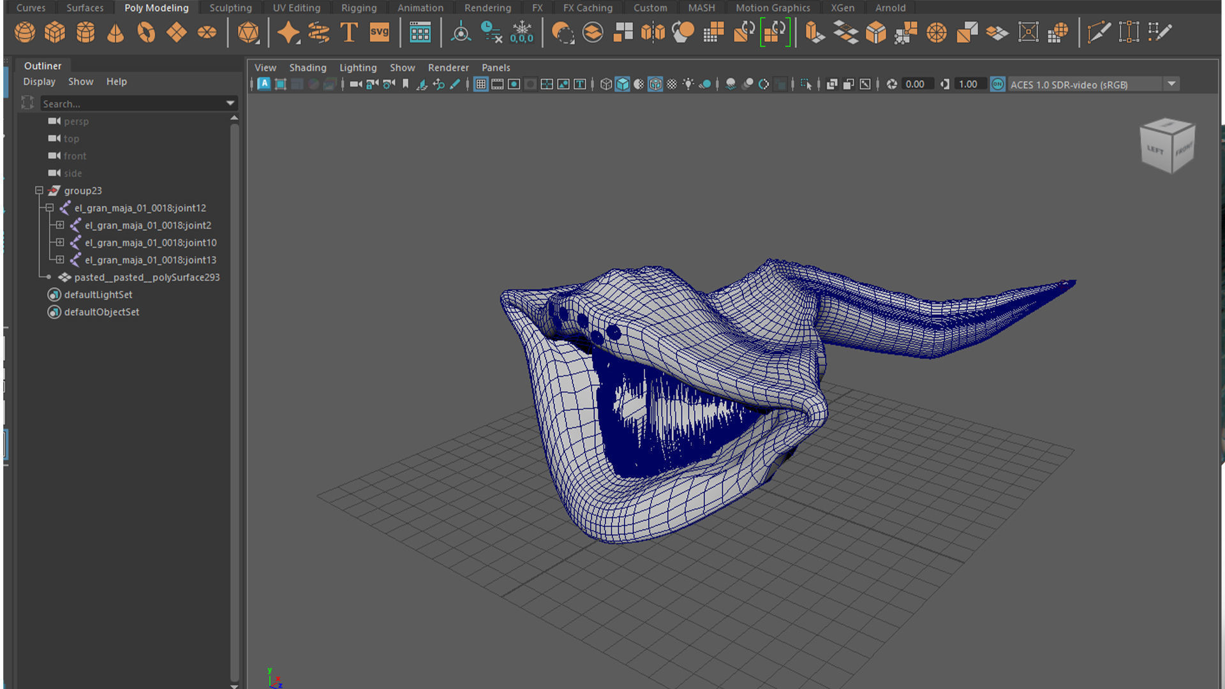Toggle the resolution gate button
This screenshot has height=689, width=1225.
click(x=514, y=84)
